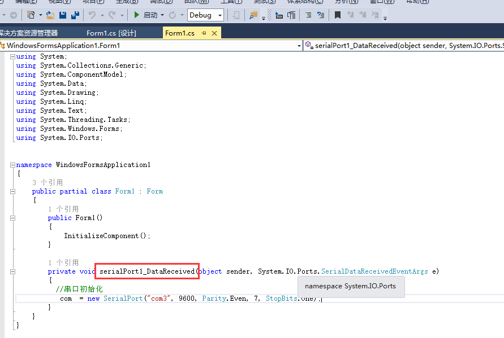Click the next bookmark icon
The height and width of the screenshot is (338, 504).
[x=363, y=15]
